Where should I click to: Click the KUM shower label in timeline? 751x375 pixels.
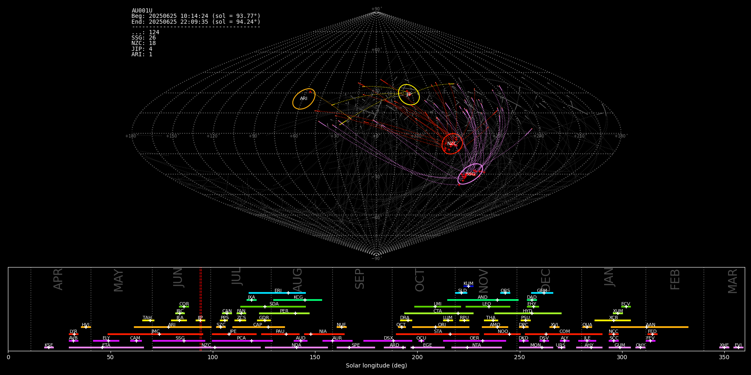pos(469,284)
